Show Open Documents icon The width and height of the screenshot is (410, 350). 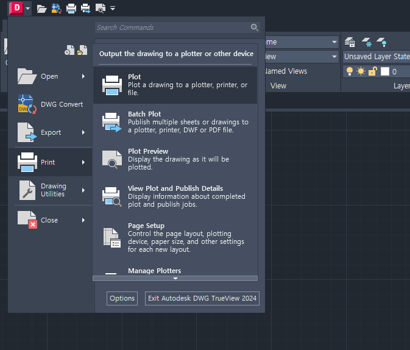[82, 50]
